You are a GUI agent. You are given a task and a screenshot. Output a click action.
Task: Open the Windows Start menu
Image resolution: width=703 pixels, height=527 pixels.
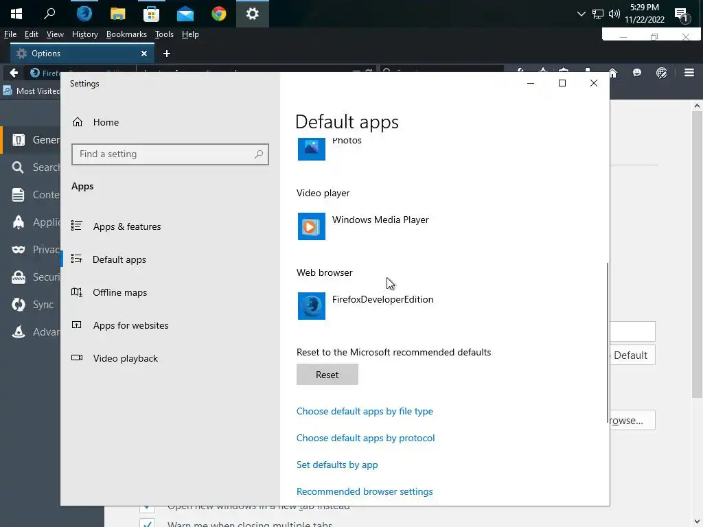click(16, 14)
